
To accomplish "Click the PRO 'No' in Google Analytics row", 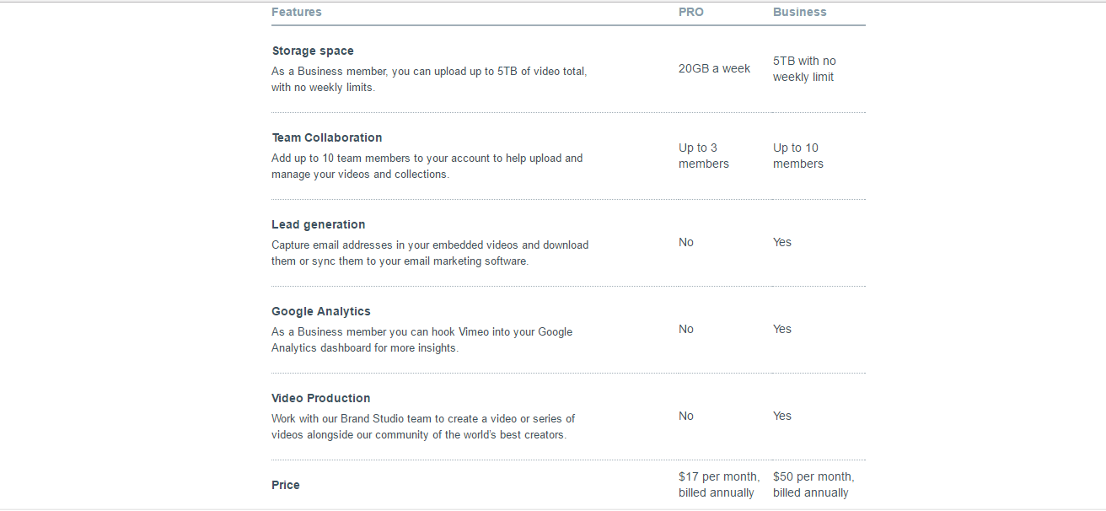I will (x=686, y=329).
